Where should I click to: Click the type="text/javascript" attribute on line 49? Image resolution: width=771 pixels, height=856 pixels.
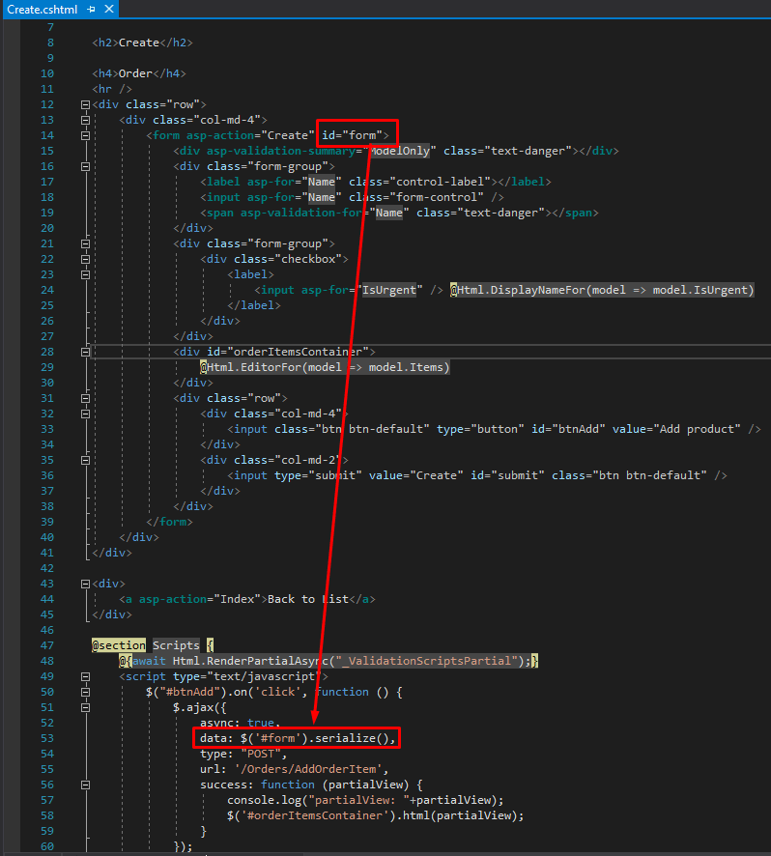point(247,677)
